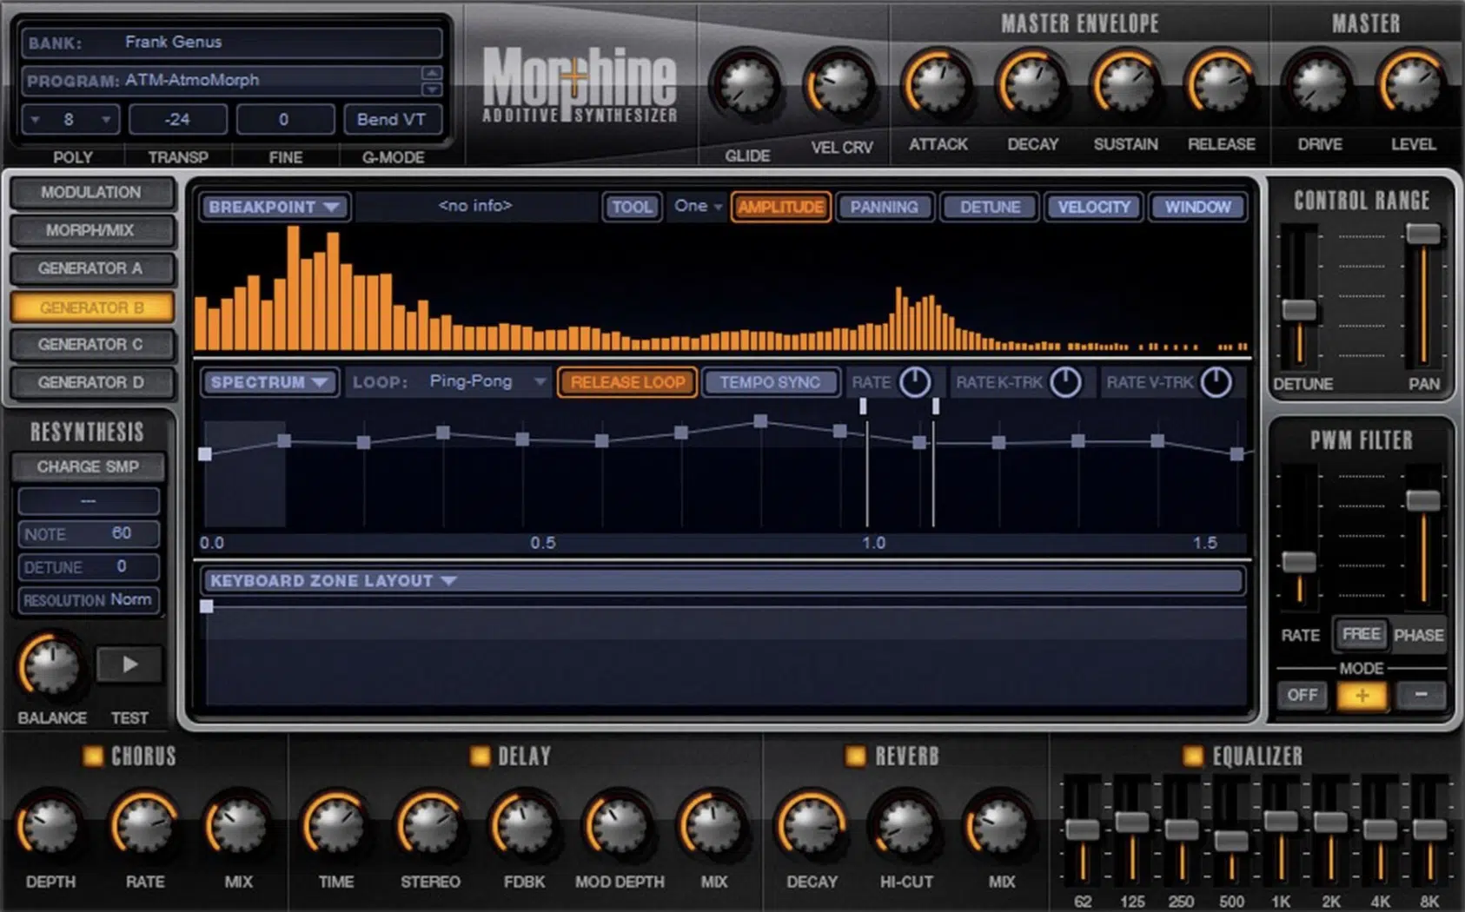Image resolution: width=1465 pixels, height=912 pixels.
Task: Open the Bend VT G-Mode selector
Action: tap(392, 119)
